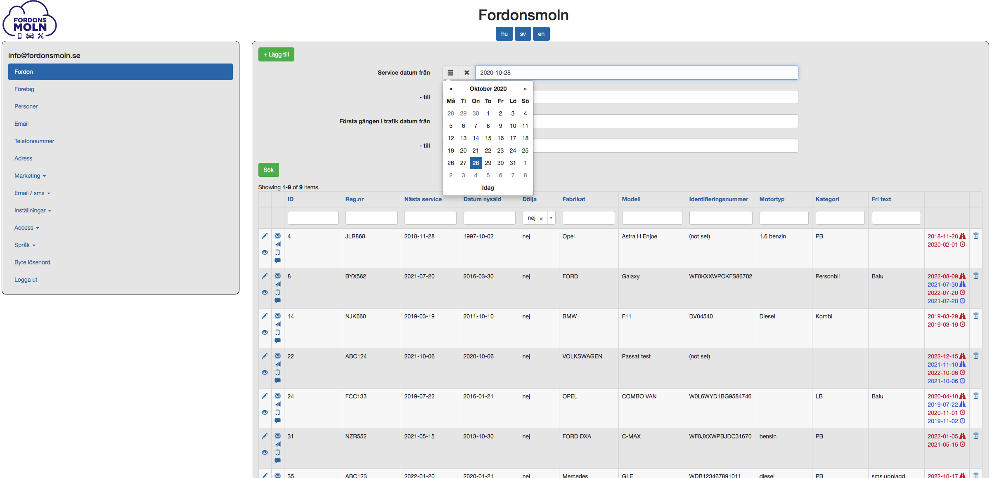Delete vehicle NZR552 using trash icon
Image resolution: width=992 pixels, height=478 pixels.
click(x=976, y=436)
